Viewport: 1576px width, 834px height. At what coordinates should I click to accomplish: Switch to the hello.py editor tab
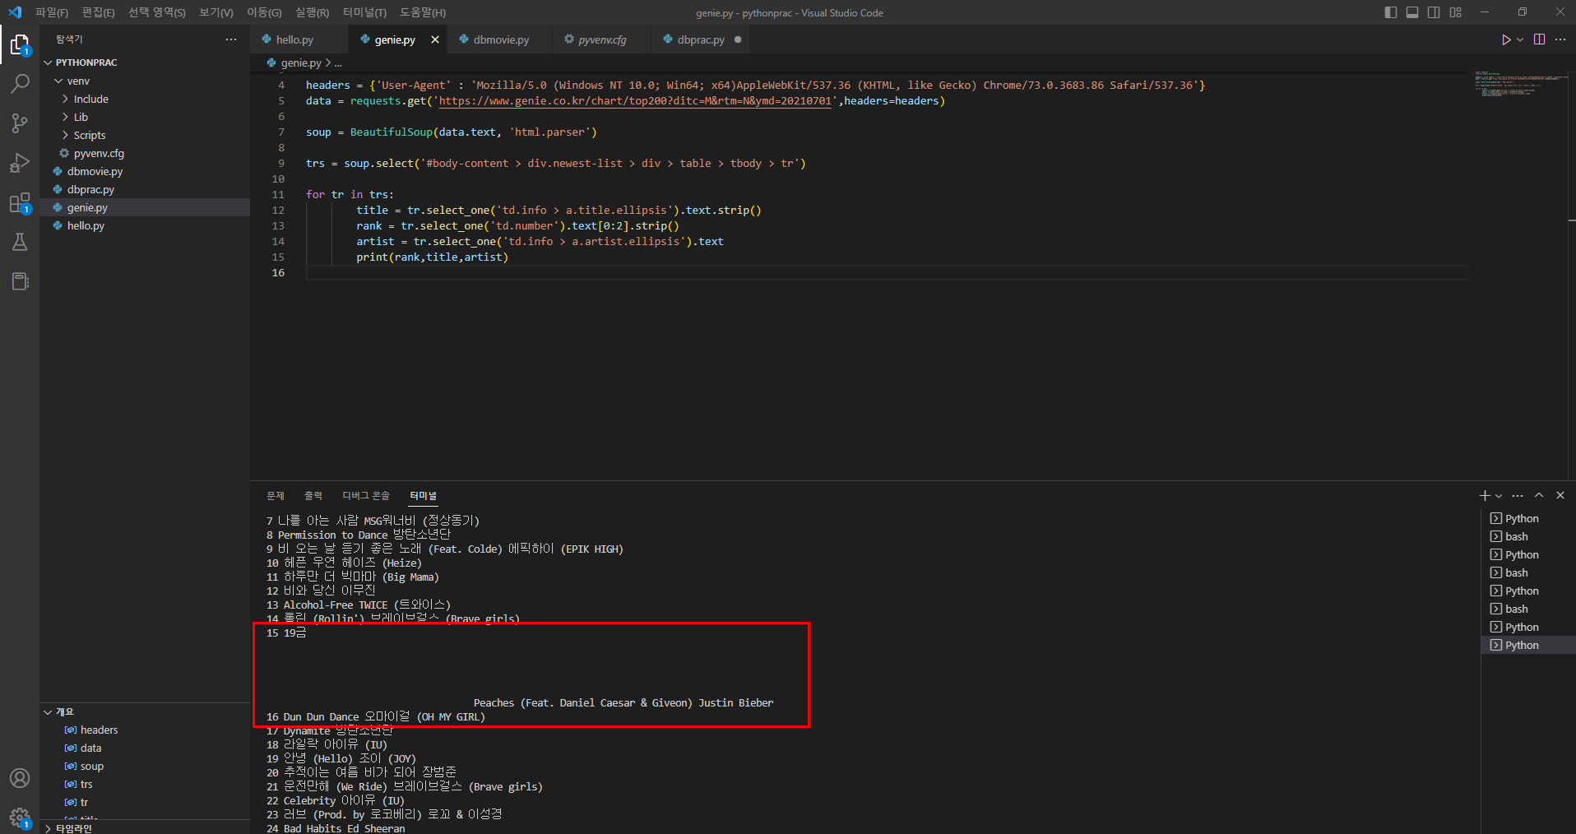click(x=294, y=39)
